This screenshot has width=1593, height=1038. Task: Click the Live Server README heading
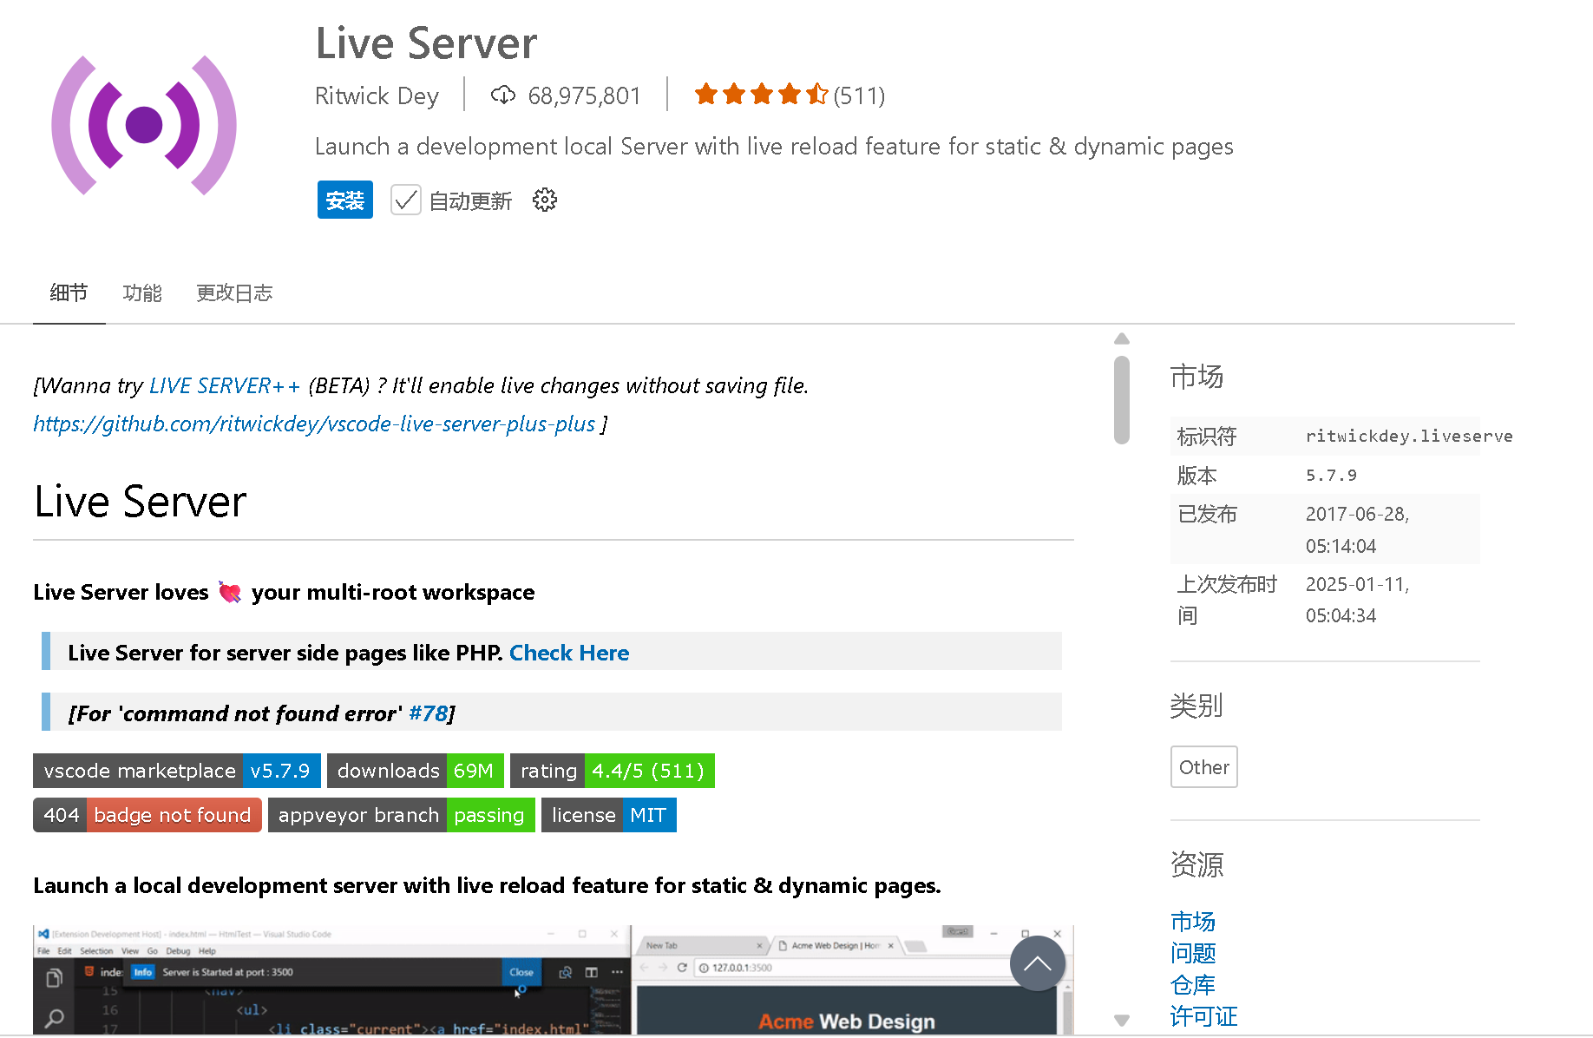141,502
